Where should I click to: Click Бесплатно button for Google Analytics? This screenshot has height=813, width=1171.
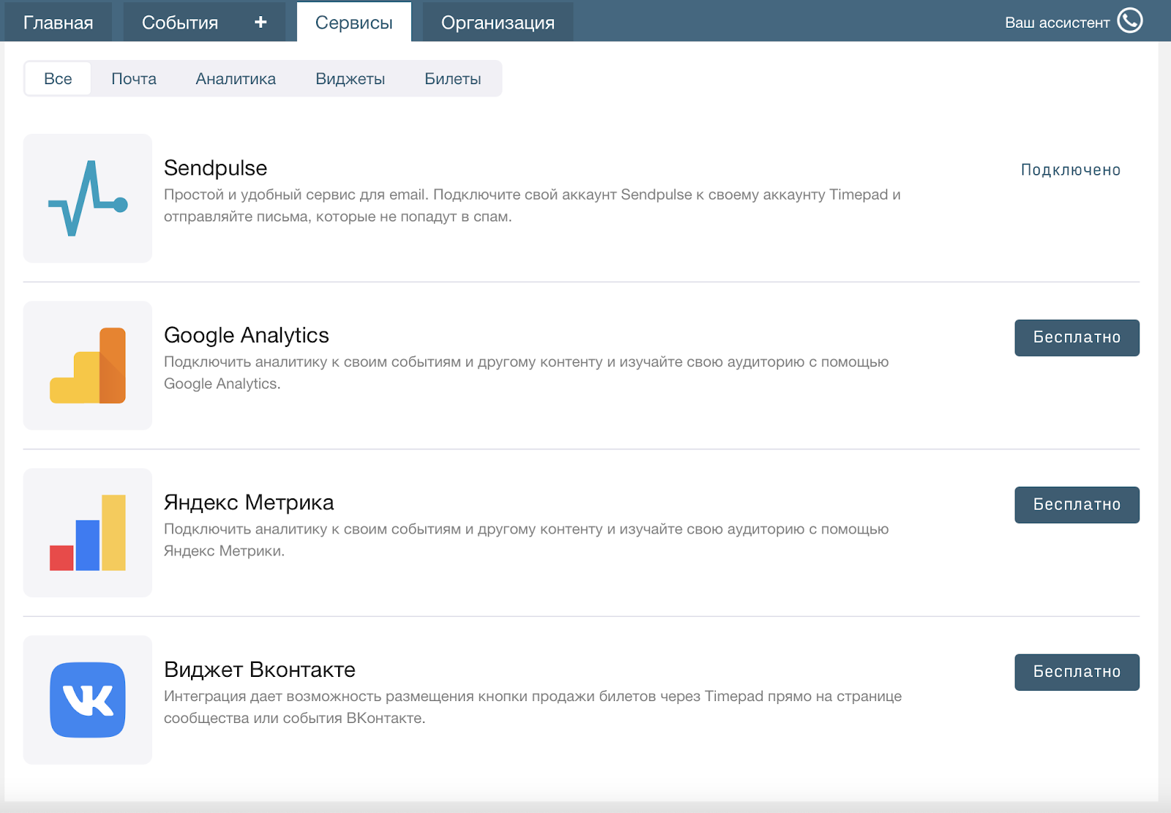click(x=1077, y=337)
